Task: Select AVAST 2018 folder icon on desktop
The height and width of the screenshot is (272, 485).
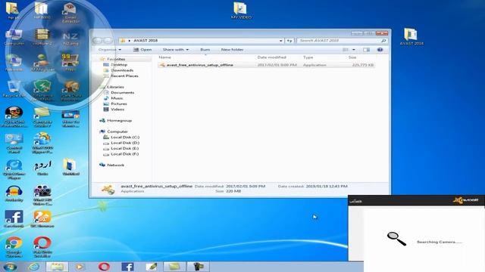Action: [411, 36]
